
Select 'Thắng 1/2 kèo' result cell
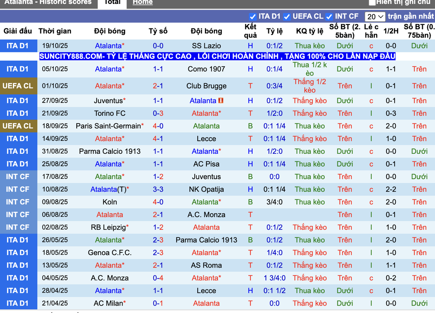(310, 86)
